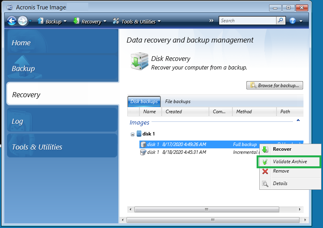323x228 pixels.
Task: Click the back navigation arrow
Action: click(x=11, y=20)
